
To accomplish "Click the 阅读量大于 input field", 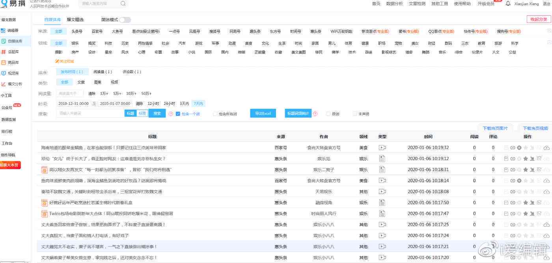I will [70, 93].
